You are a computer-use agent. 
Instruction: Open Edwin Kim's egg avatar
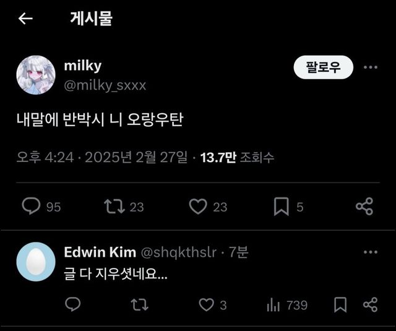(36, 262)
